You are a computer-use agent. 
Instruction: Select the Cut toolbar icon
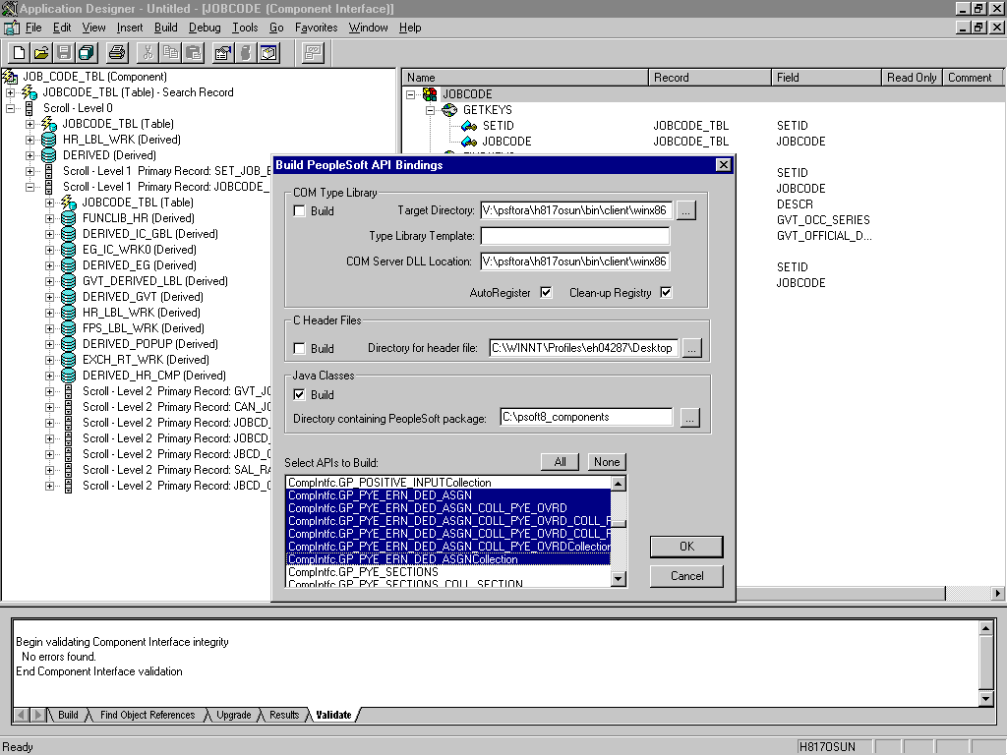click(x=148, y=53)
